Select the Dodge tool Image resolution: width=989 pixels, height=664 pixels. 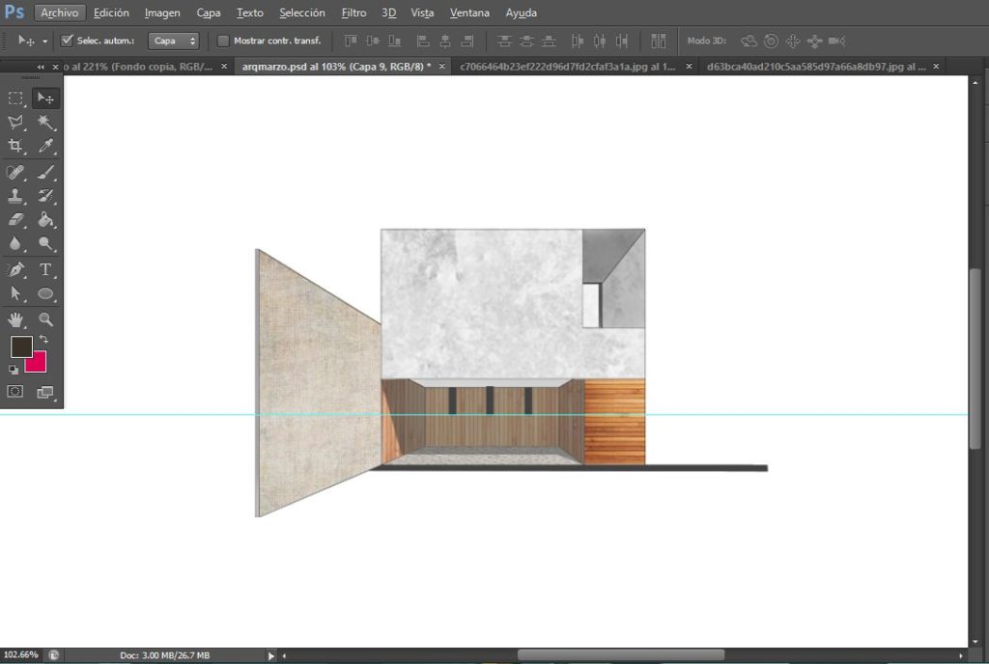tap(45, 244)
